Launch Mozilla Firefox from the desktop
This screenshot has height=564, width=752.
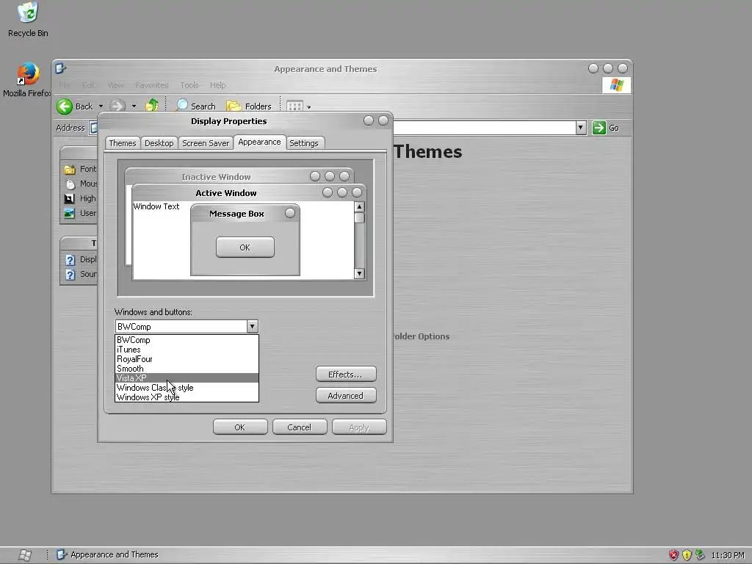click(27, 80)
